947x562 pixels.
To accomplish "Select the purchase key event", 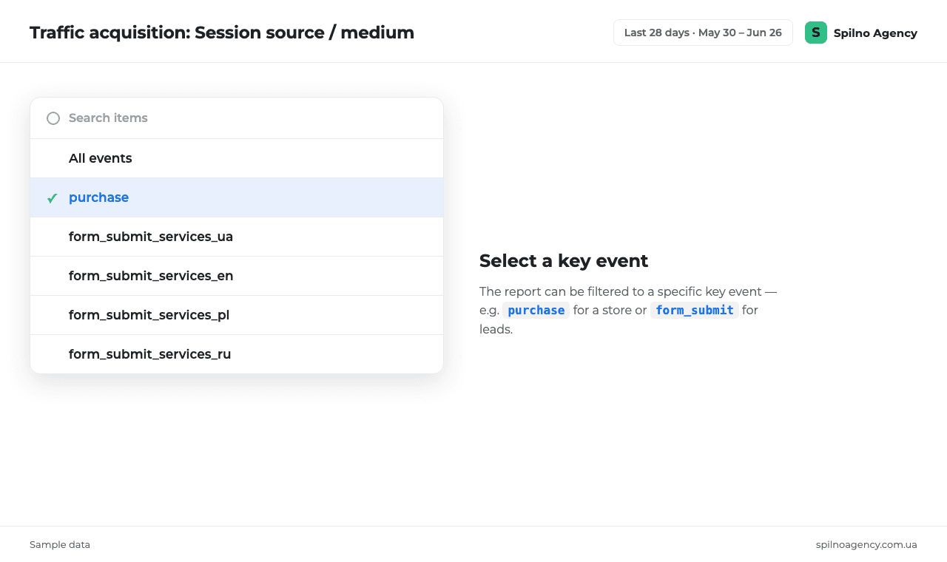I will [237, 197].
